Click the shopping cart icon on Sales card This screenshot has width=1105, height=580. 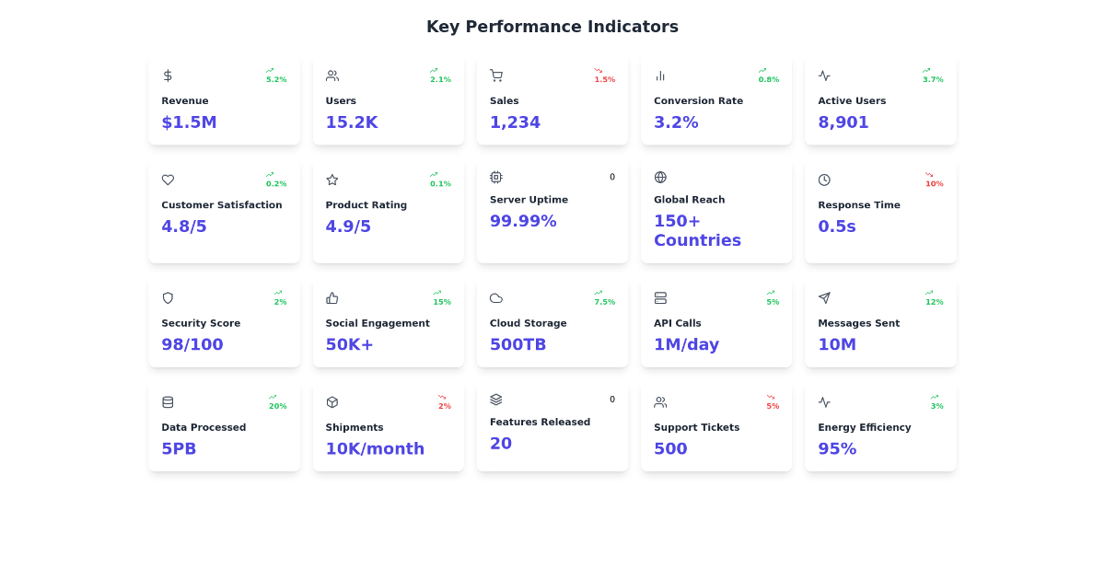point(496,75)
